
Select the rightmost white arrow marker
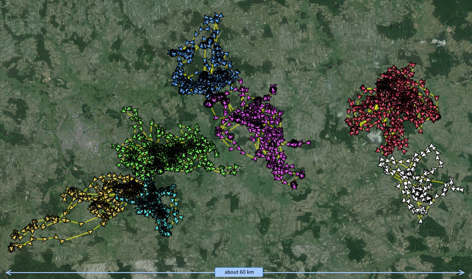tap(461, 190)
